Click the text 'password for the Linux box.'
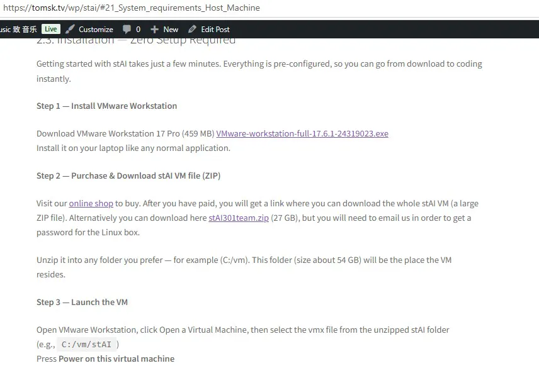Image resolution: width=539 pixels, height=373 pixels. coord(88,232)
